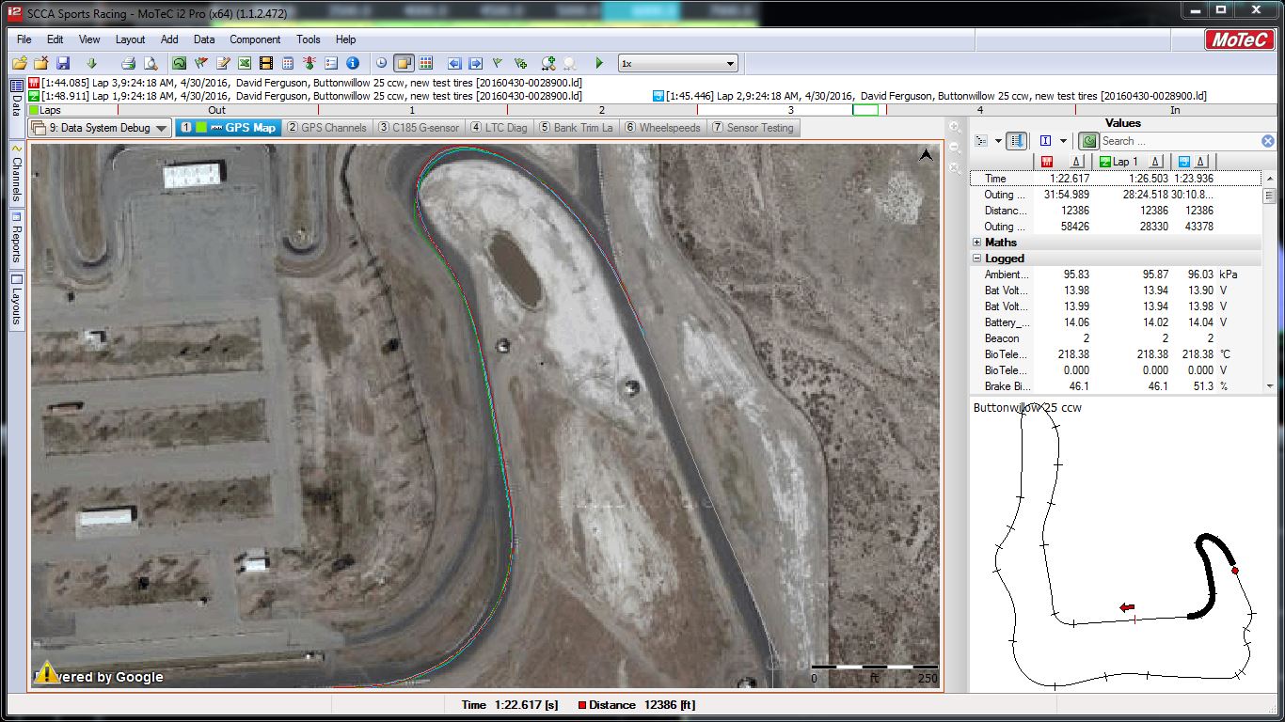
Task: Toggle the delta button next to Lap 1
Action: [x=1155, y=161]
